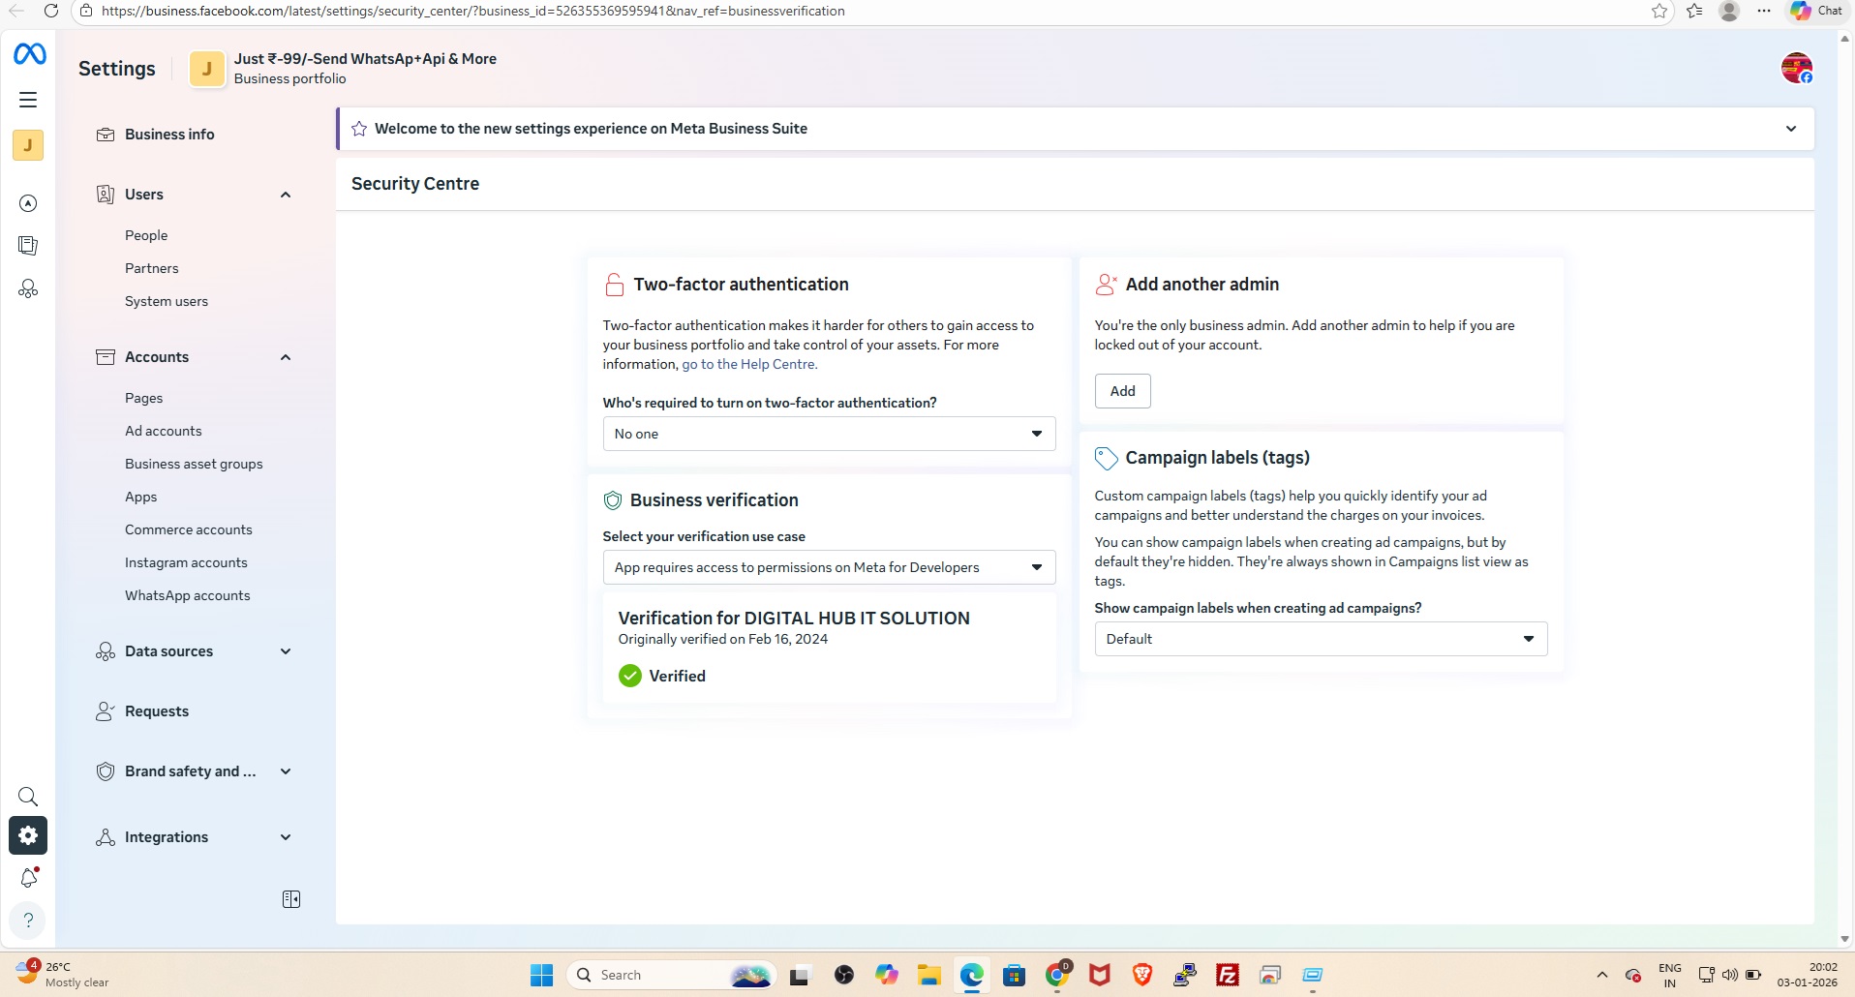Refresh the page with browser reload icon
The width and height of the screenshot is (1855, 997).
point(51,11)
